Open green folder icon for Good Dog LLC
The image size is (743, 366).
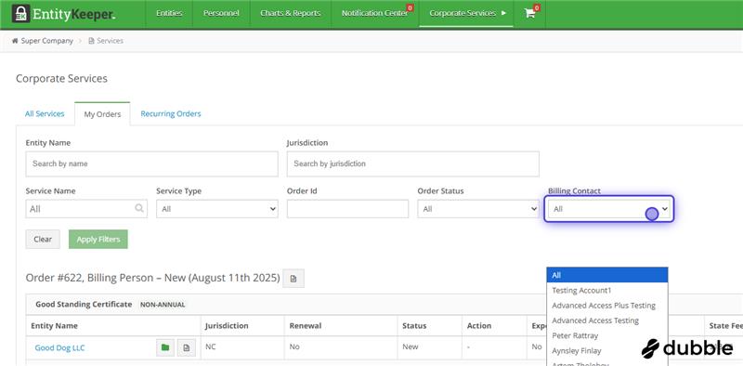click(x=165, y=347)
